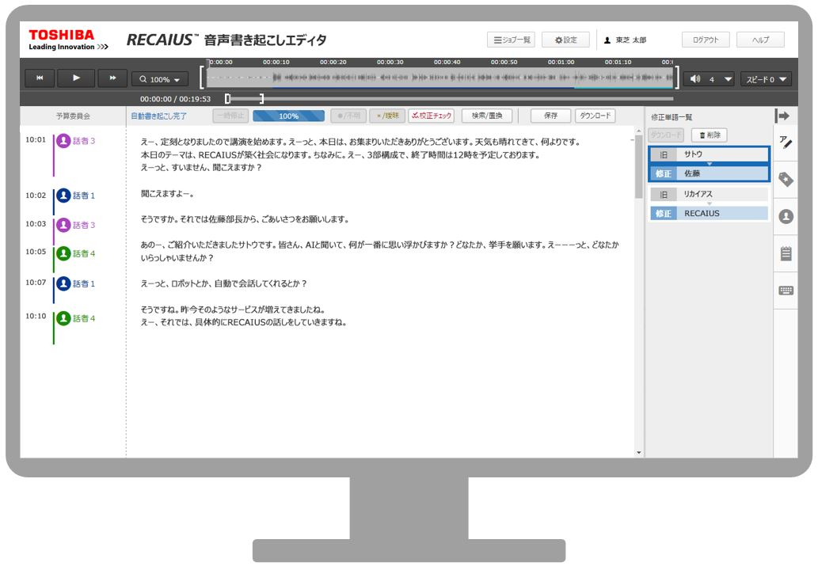Click the transcript scrollbar thumb

[638, 167]
